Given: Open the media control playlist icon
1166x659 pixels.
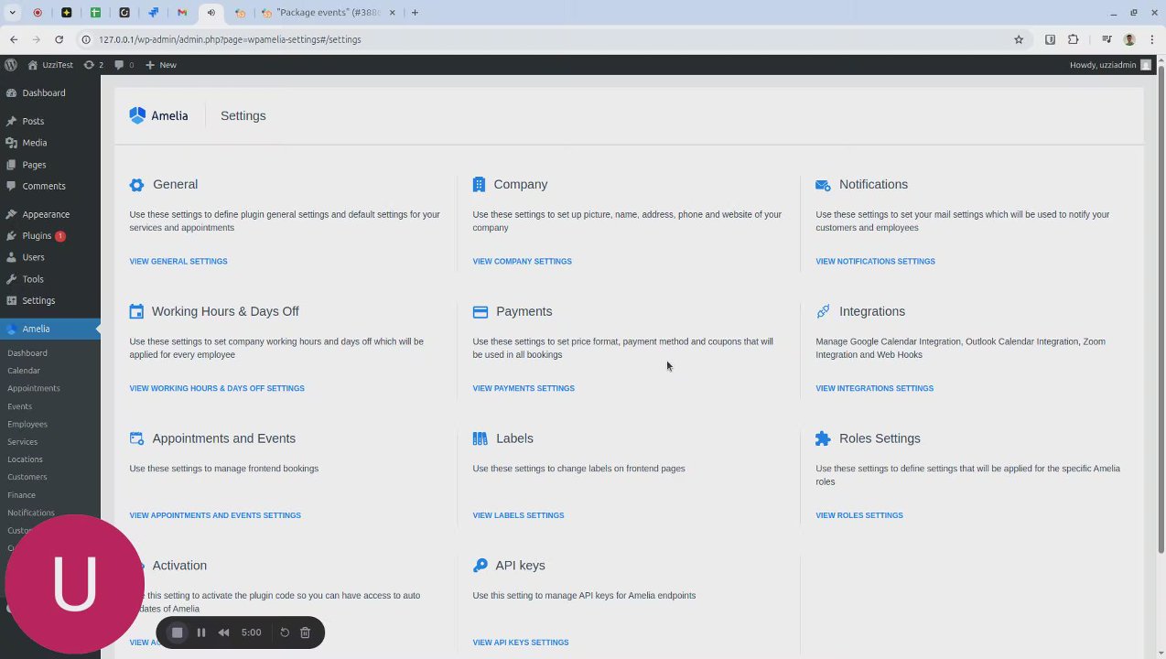Looking at the screenshot, I should pos(1107,39).
